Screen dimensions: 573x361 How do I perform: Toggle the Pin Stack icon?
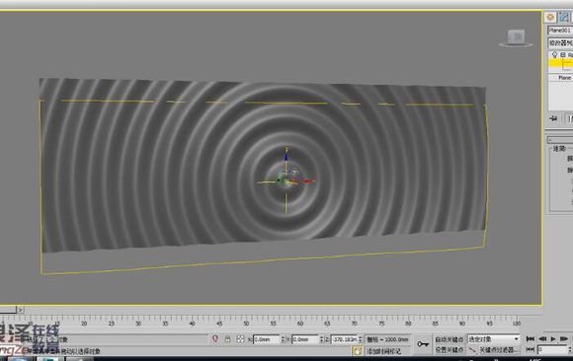554,118
